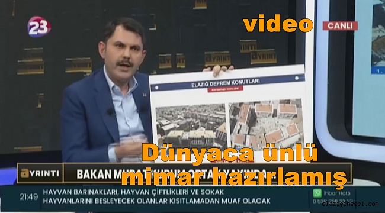
Task: Click the elazığınsesi.com watermark
Action: [351, 204]
